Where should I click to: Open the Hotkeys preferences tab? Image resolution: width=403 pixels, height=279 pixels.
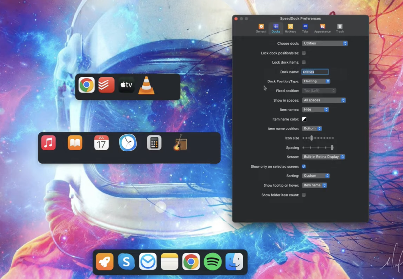pyautogui.click(x=290, y=28)
